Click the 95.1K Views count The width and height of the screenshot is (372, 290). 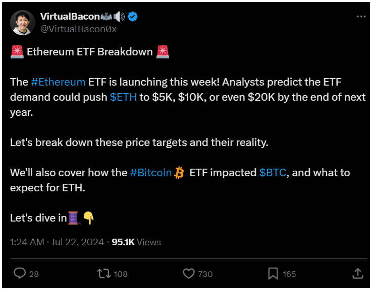click(136, 242)
